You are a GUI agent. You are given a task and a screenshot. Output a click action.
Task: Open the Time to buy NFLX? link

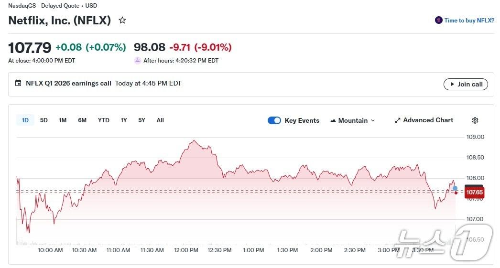(469, 21)
